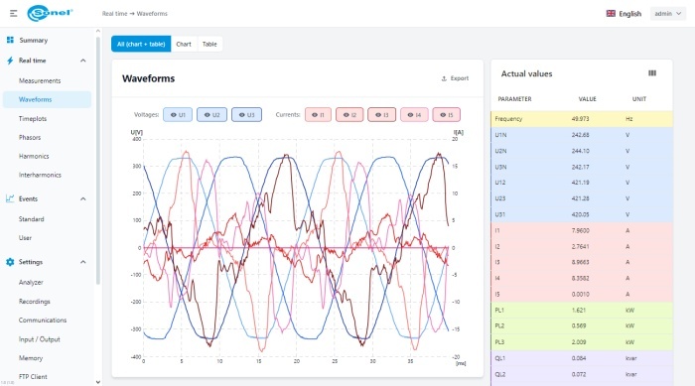Export the waveforms data
This screenshot has width=695, height=386.
455,78
